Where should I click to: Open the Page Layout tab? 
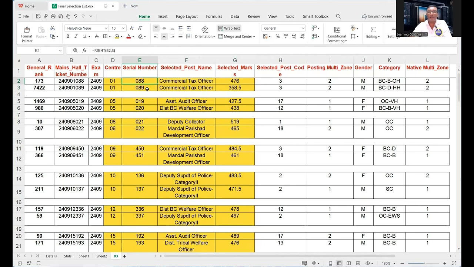pos(187,16)
